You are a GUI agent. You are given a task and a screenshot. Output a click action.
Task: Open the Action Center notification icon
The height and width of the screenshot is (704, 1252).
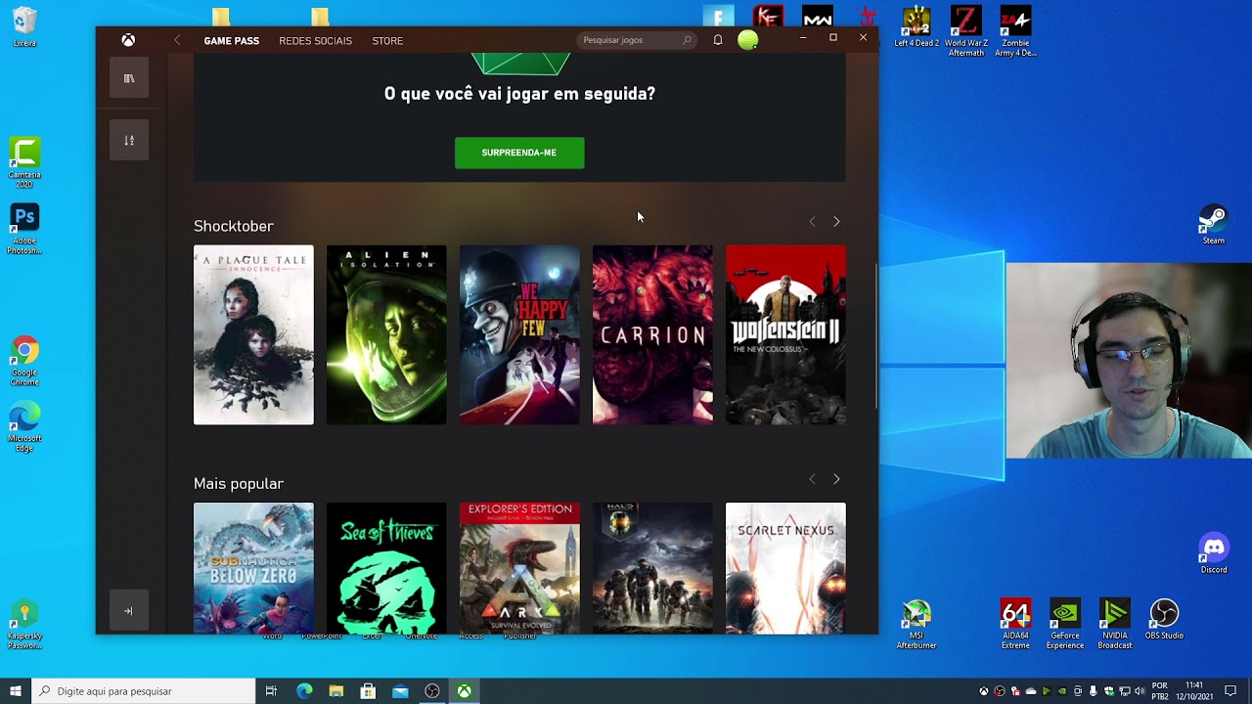[x=1230, y=691]
